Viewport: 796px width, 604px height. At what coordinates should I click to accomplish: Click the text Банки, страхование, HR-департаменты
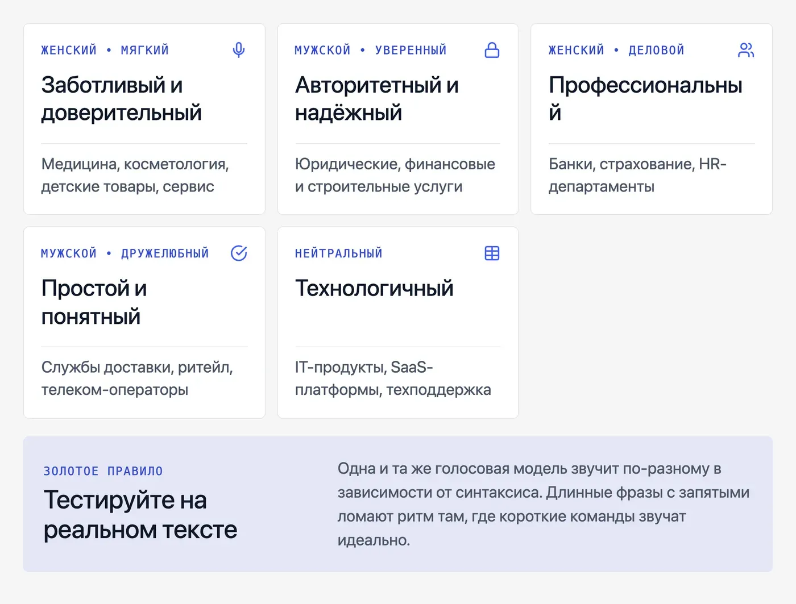[637, 176]
